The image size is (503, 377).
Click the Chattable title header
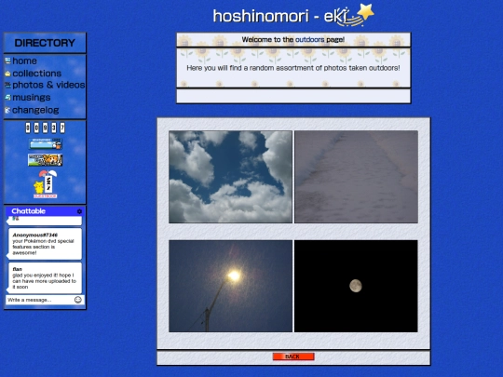(28, 211)
